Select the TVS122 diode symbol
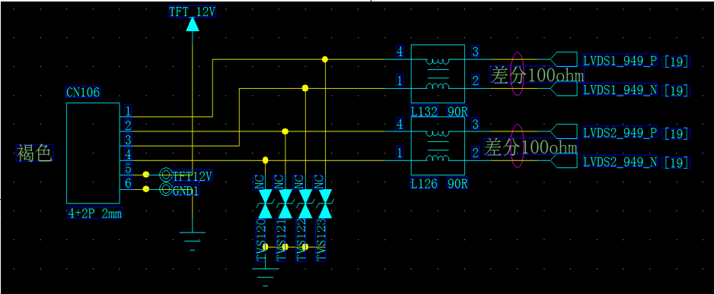The height and width of the screenshot is (294, 714). [305, 204]
